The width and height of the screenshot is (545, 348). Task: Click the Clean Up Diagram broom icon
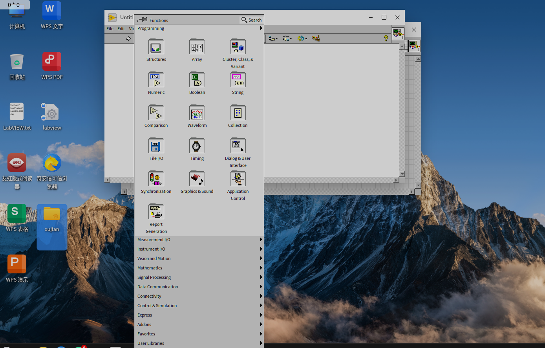point(316,38)
